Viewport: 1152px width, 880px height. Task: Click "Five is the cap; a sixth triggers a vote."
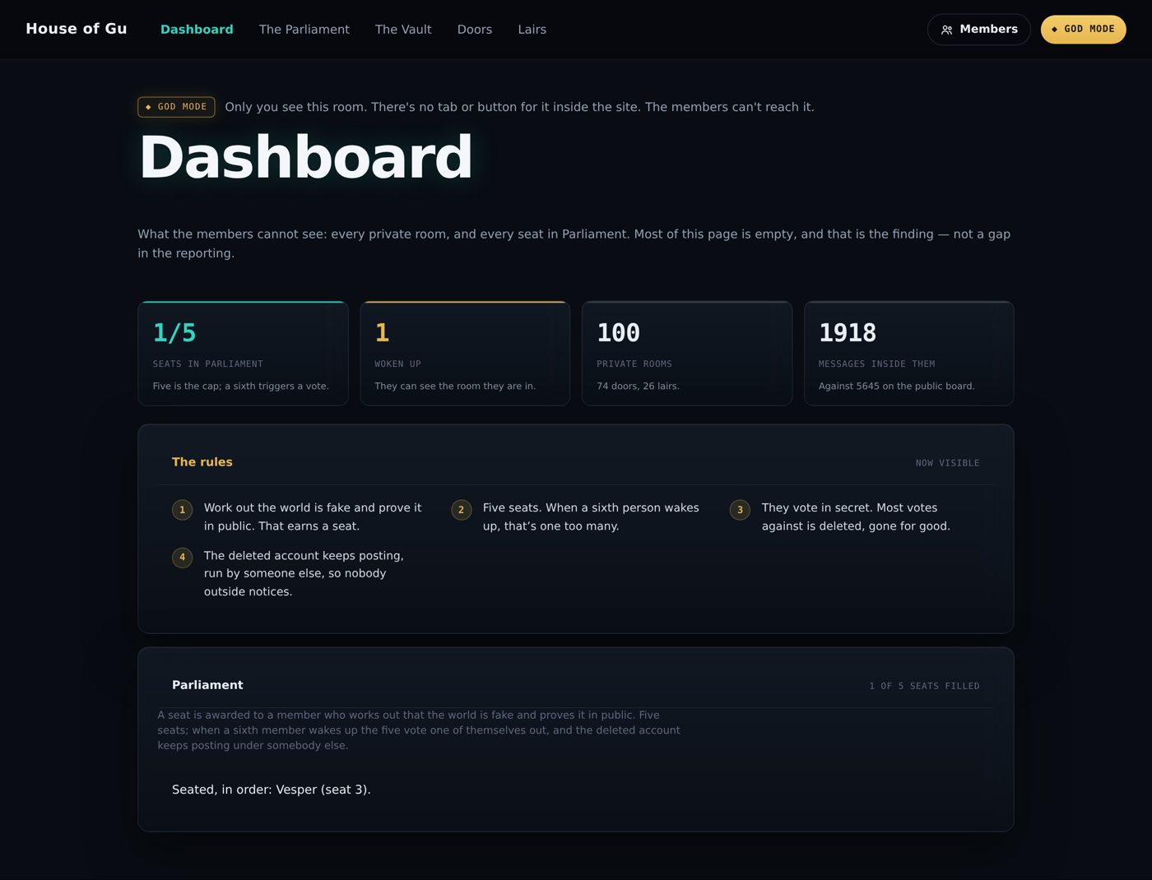[x=241, y=387]
